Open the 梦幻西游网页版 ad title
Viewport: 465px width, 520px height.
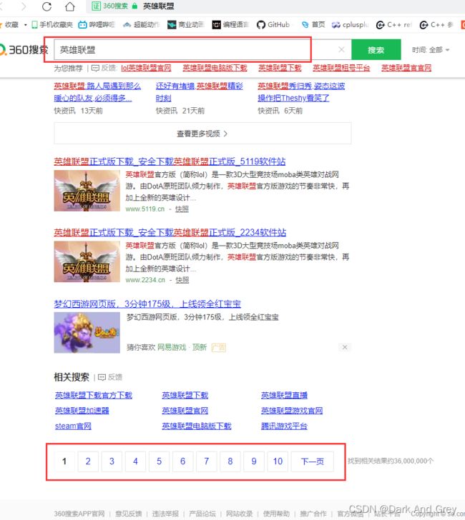click(147, 304)
